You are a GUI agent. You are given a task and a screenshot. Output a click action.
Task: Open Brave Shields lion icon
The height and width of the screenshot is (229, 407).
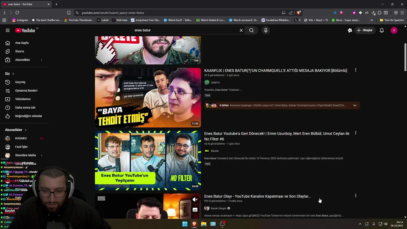click(x=298, y=13)
